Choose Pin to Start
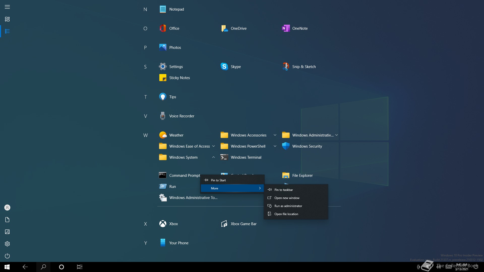The height and width of the screenshot is (272, 484). click(232, 180)
